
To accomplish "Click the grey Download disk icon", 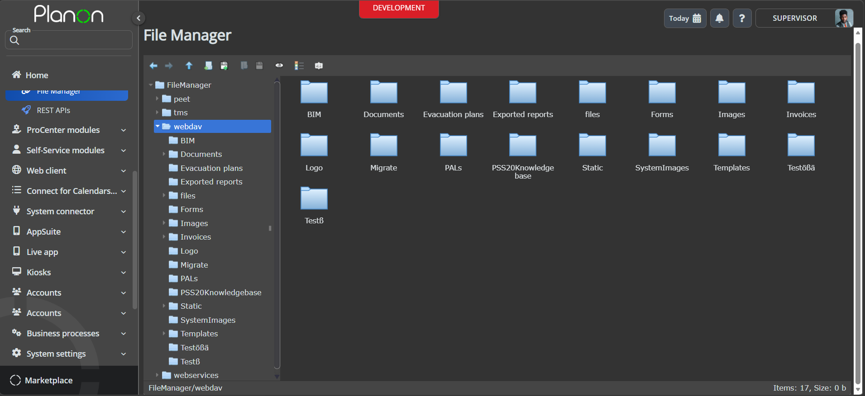I will point(259,66).
